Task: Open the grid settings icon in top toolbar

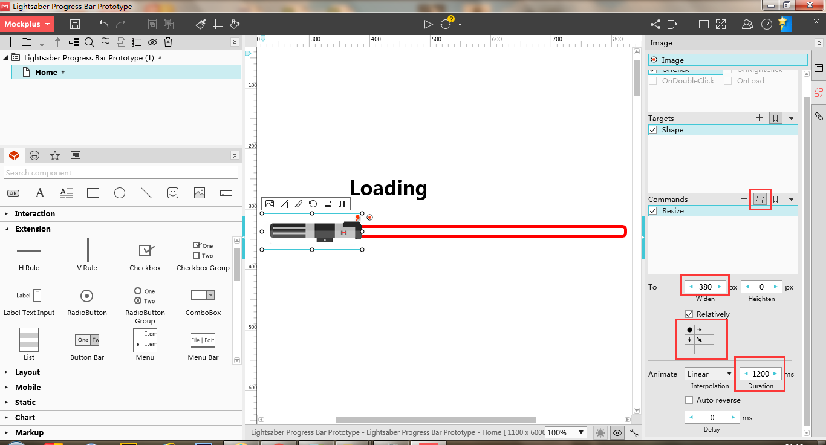Action: click(x=217, y=24)
